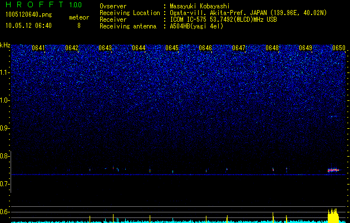Click the 0.7 kHz frequency label
The width and height of the screenshot is (350, 223).
point(4,184)
